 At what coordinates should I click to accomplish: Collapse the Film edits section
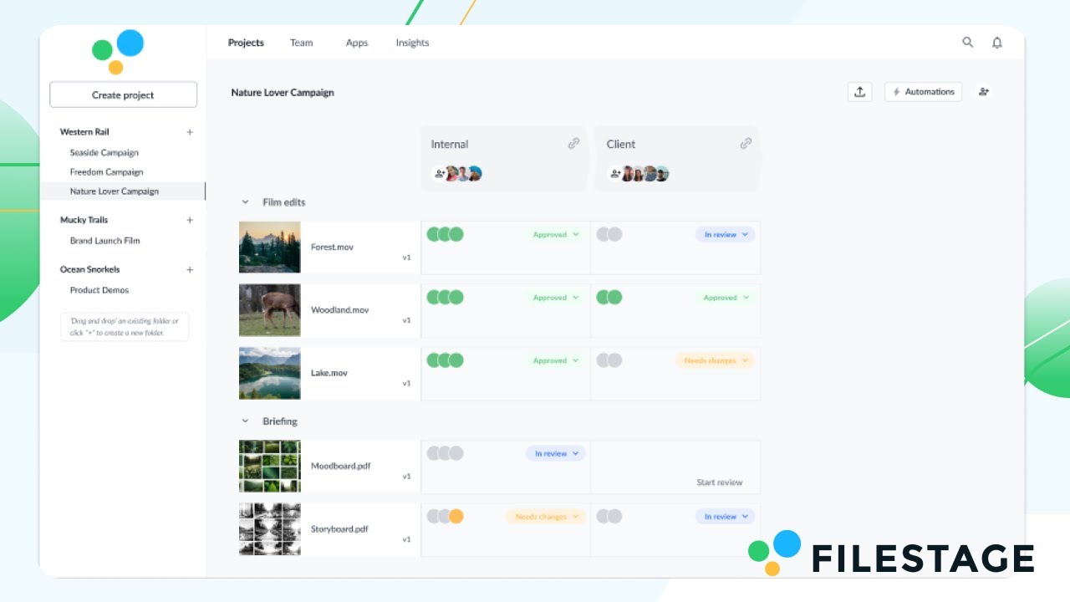pyautogui.click(x=245, y=202)
